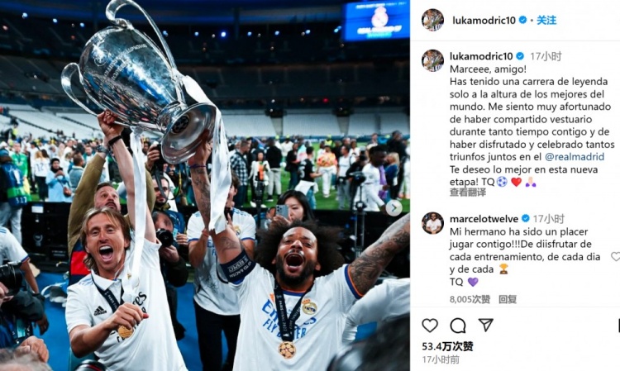The image size is (620, 371).
Task: Open marcelotwelve's profile picture
Action: (432, 223)
